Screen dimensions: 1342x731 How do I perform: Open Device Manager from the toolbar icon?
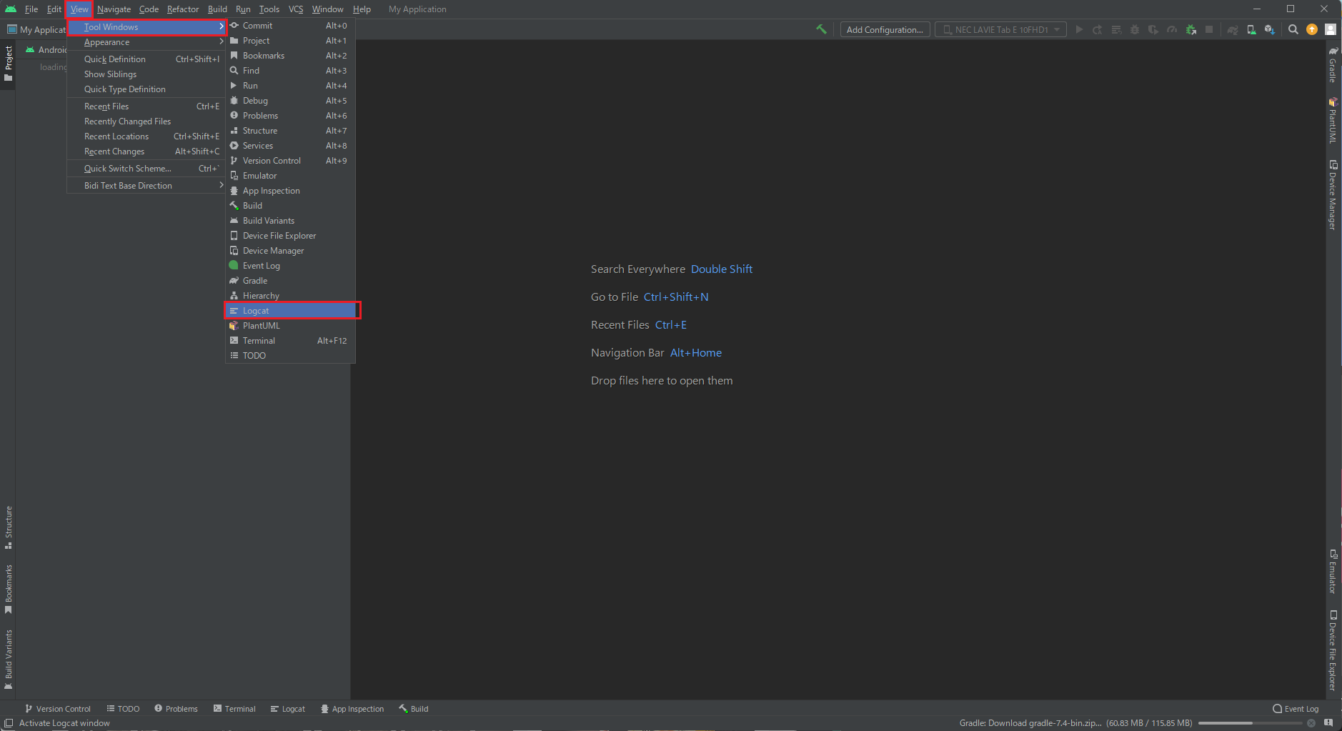click(1251, 29)
